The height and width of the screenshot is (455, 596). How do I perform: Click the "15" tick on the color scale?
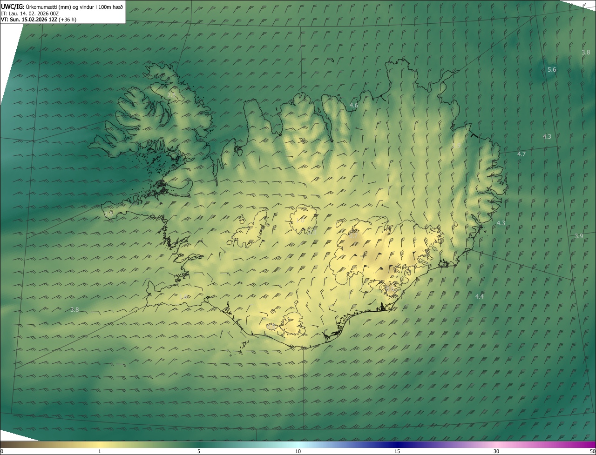[x=397, y=451]
